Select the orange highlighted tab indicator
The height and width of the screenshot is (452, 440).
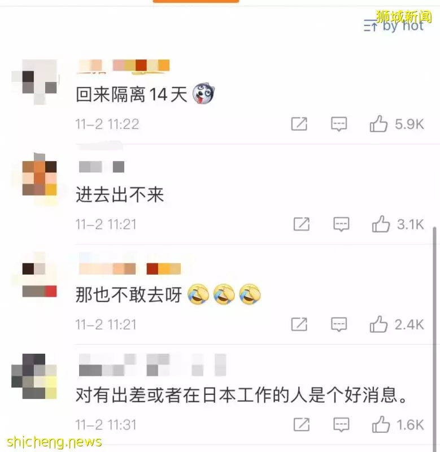pyautogui.click(x=196, y=1)
